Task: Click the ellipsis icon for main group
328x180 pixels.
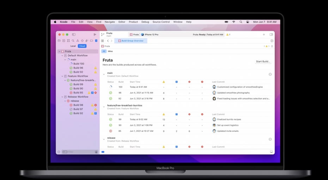Action: point(270,74)
